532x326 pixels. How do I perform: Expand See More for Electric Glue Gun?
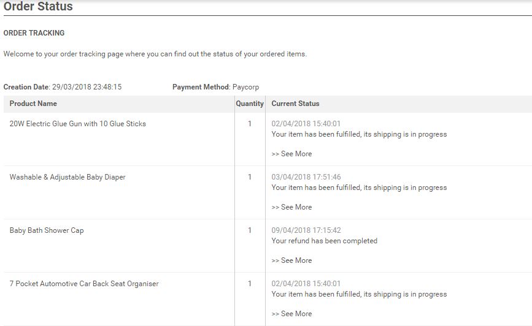[291, 154]
